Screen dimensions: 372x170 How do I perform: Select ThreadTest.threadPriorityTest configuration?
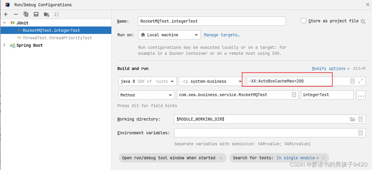pos(57,38)
